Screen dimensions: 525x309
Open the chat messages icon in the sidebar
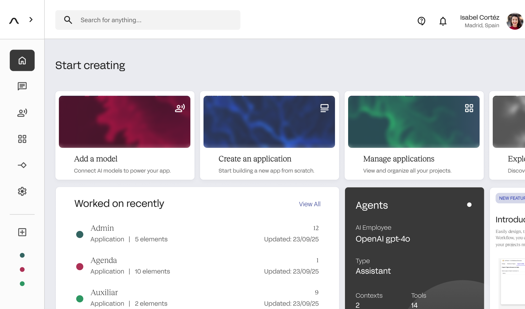pyautogui.click(x=22, y=86)
